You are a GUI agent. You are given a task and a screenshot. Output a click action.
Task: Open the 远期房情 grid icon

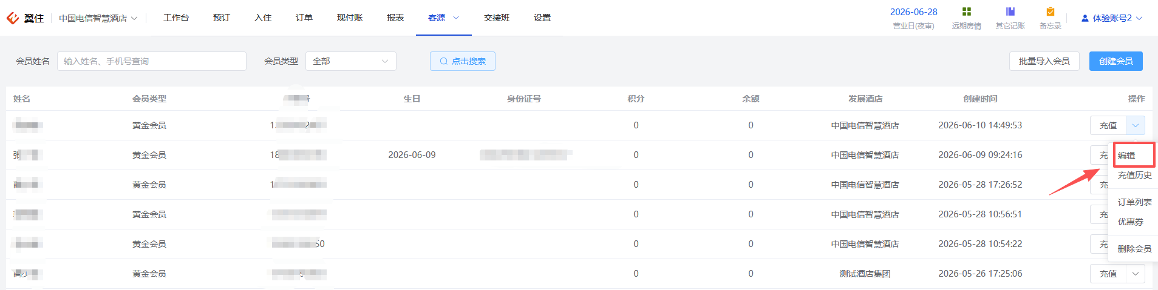click(x=967, y=12)
